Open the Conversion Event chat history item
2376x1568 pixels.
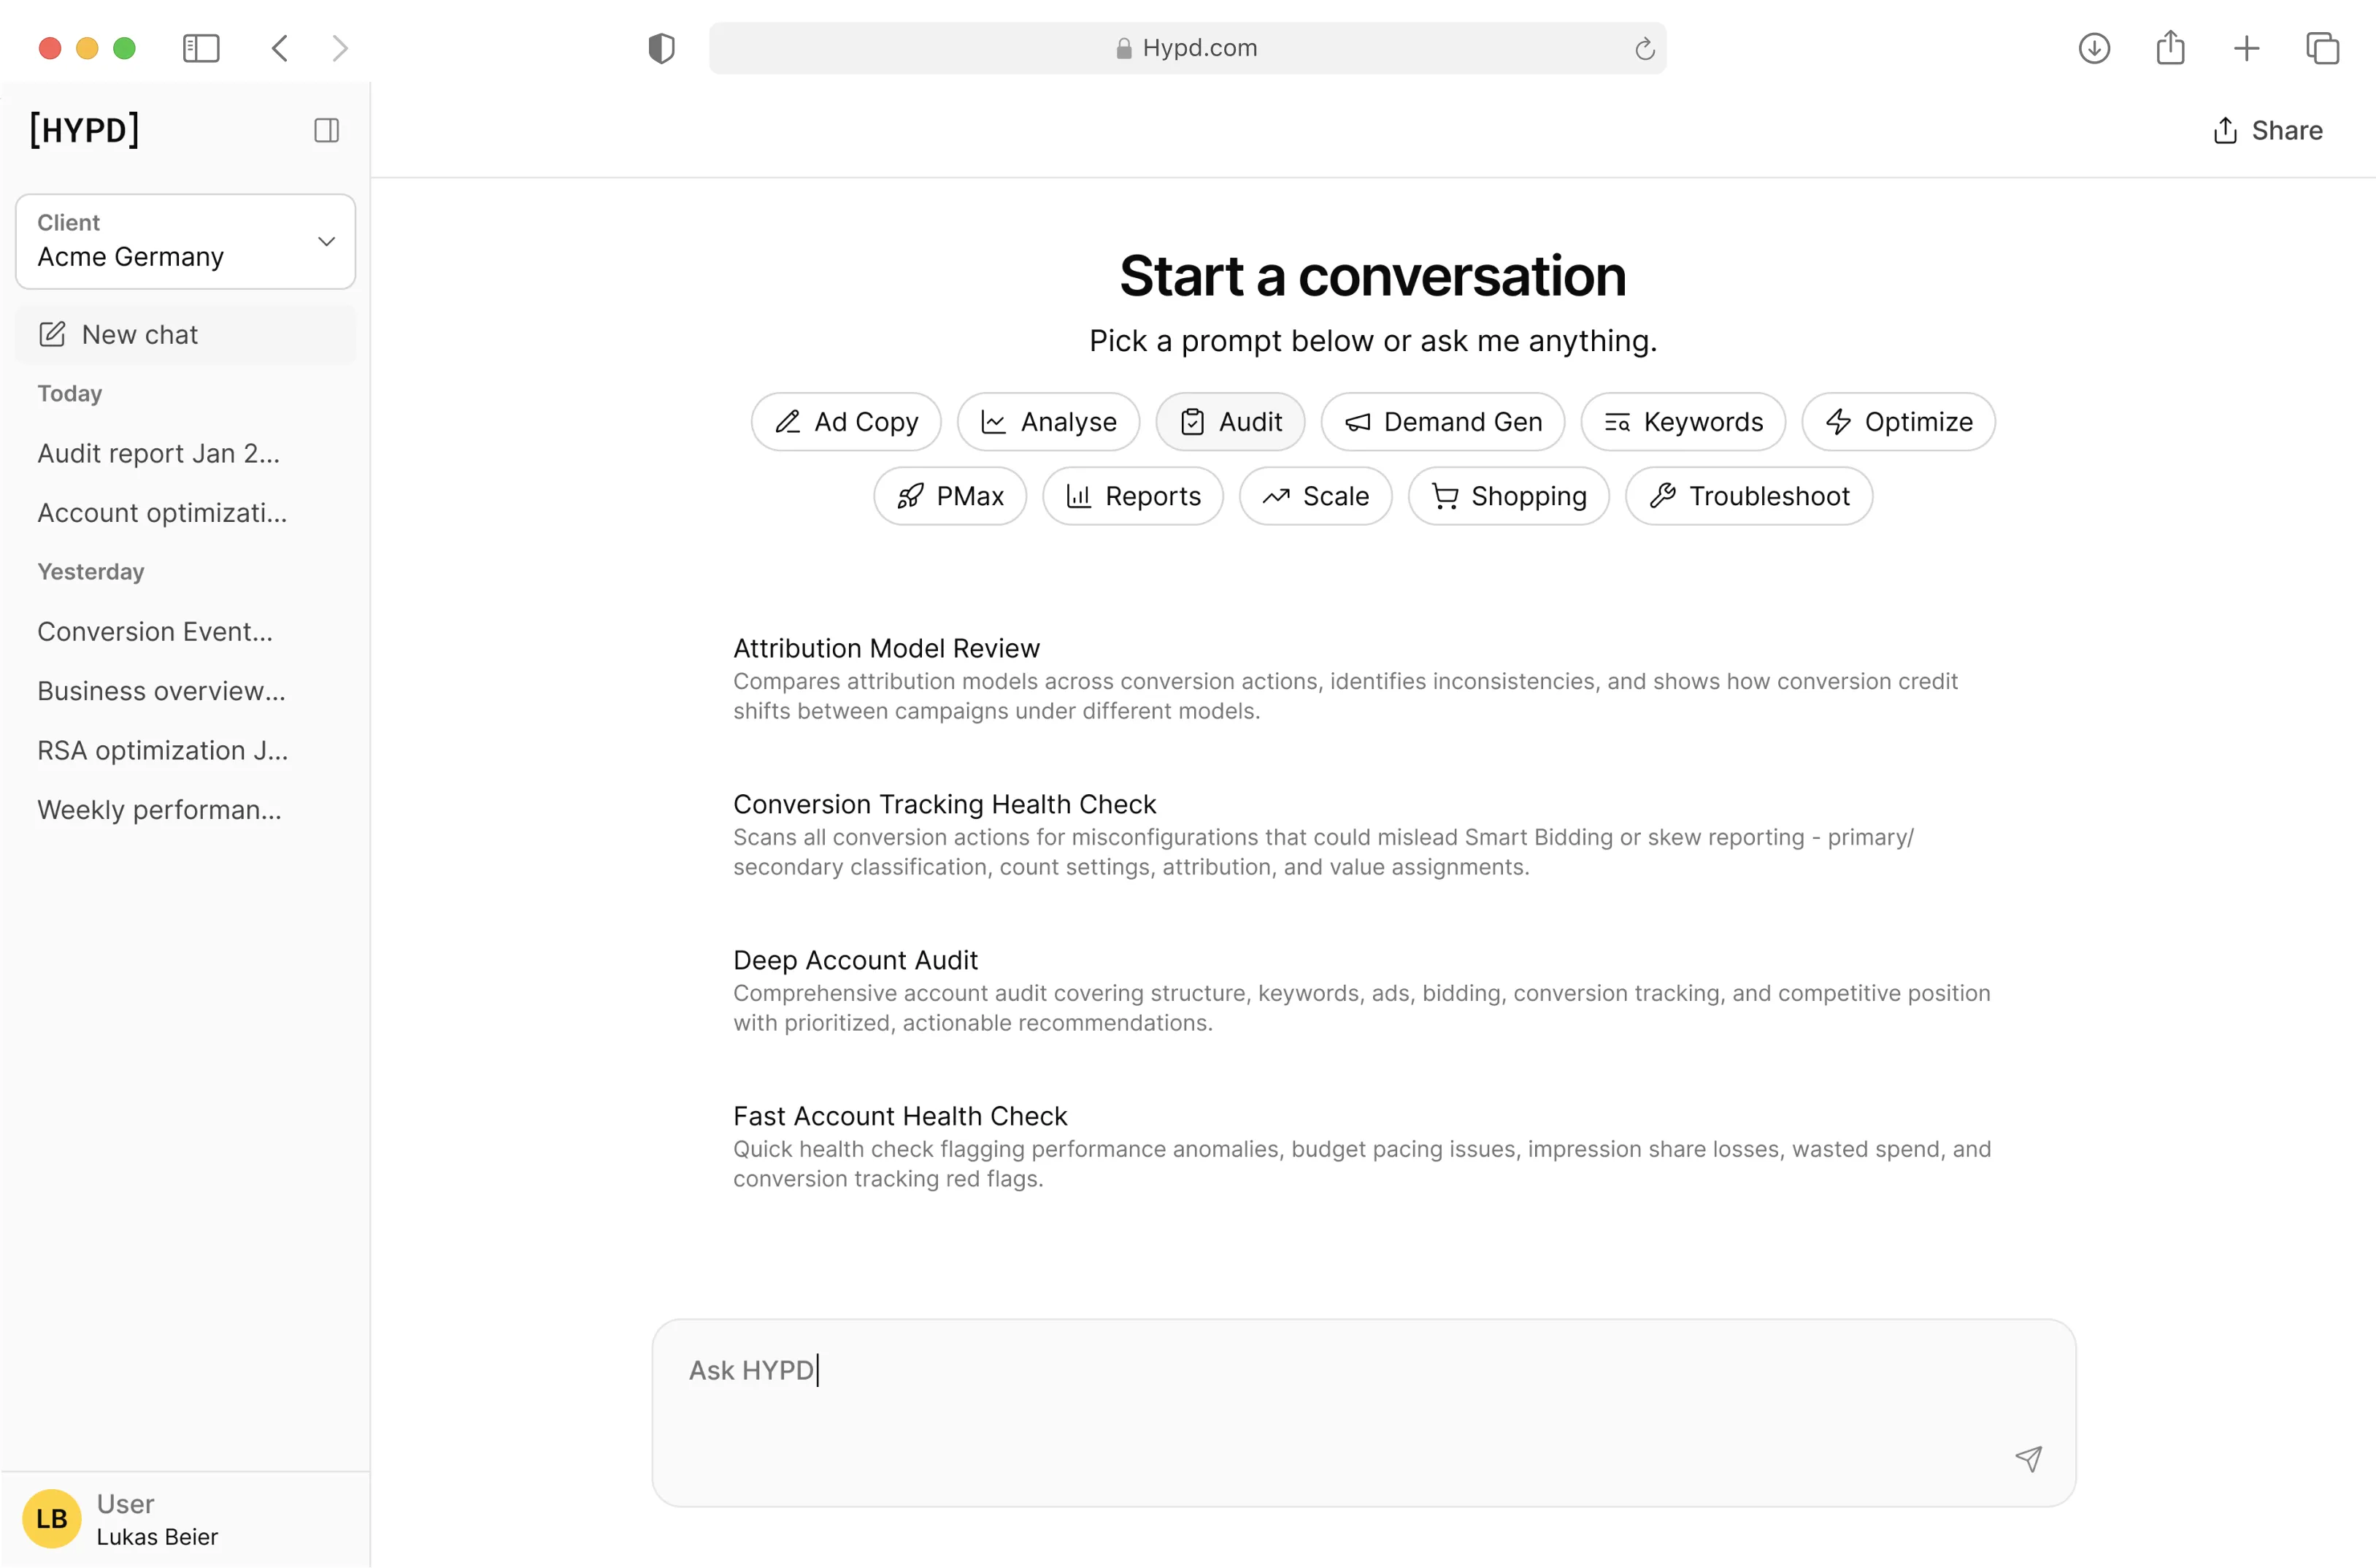coord(155,631)
